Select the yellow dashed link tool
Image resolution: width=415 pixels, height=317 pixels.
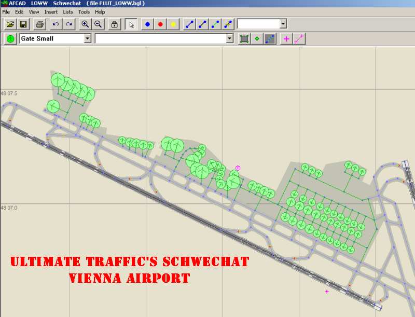point(228,24)
